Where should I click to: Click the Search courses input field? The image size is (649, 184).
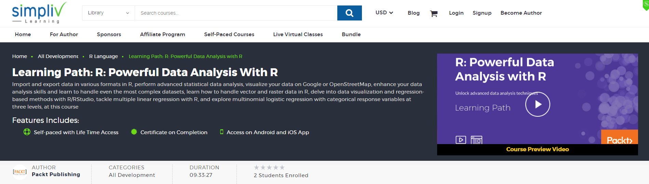[x=236, y=13]
